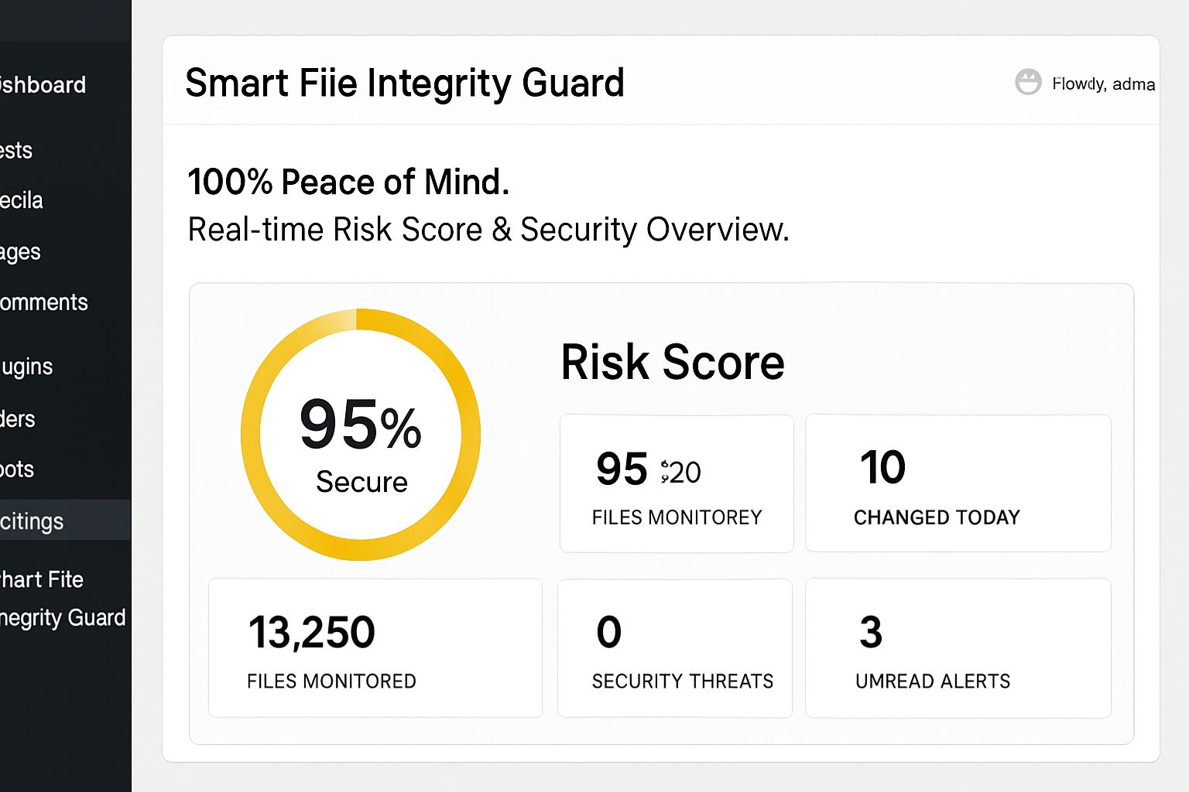Image resolution: width=1189 pixels, height=792 pixels.
Task: Click the 'Flowdy, adma' account greeting
Action: coord(1103,84)
